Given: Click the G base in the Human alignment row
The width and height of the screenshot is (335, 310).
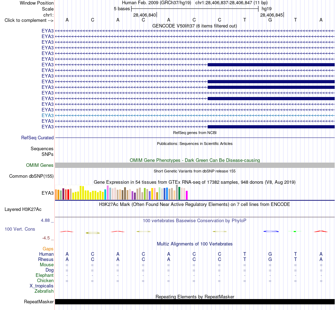Looking at the screenshot, I should (270, 254).
